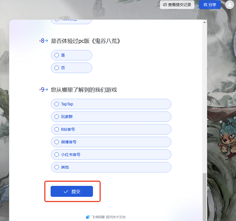Open 查看提交记录 button
The height and width of the screenshot is (221, 236).
(x=177, y=5)
